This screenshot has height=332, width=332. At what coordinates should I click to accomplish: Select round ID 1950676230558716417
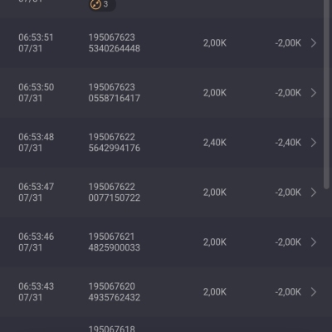coord(115,93)
